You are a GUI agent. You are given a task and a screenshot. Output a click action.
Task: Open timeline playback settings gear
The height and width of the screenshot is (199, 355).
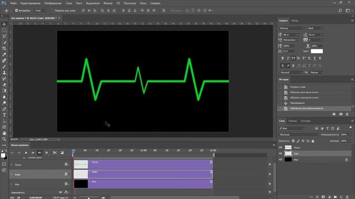47,153
